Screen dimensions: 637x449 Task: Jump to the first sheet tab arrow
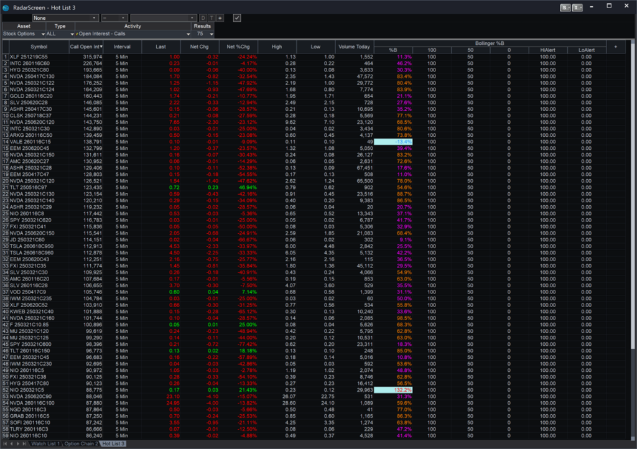coord(5,443)
